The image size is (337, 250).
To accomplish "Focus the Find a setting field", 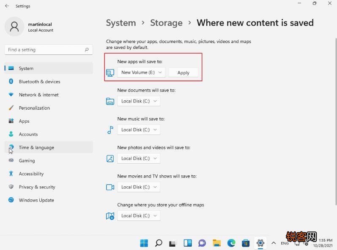I will 49,50.
